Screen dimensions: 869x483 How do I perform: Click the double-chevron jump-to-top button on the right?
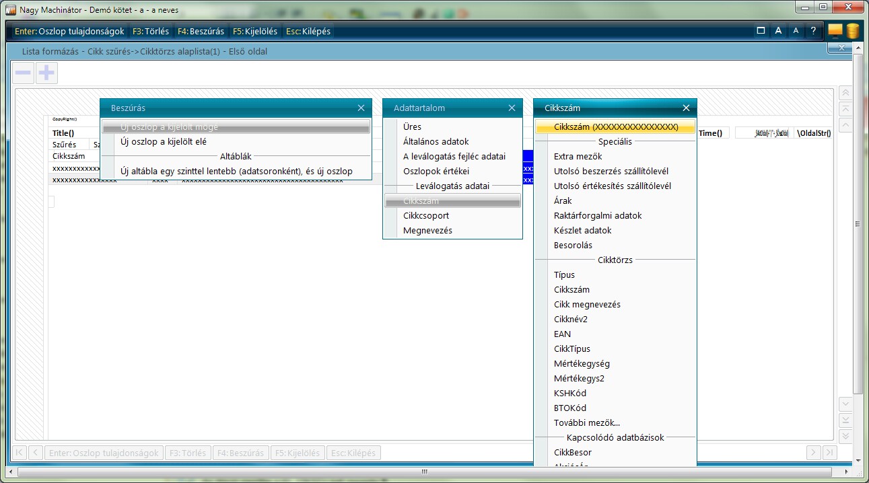pos(846,94)
